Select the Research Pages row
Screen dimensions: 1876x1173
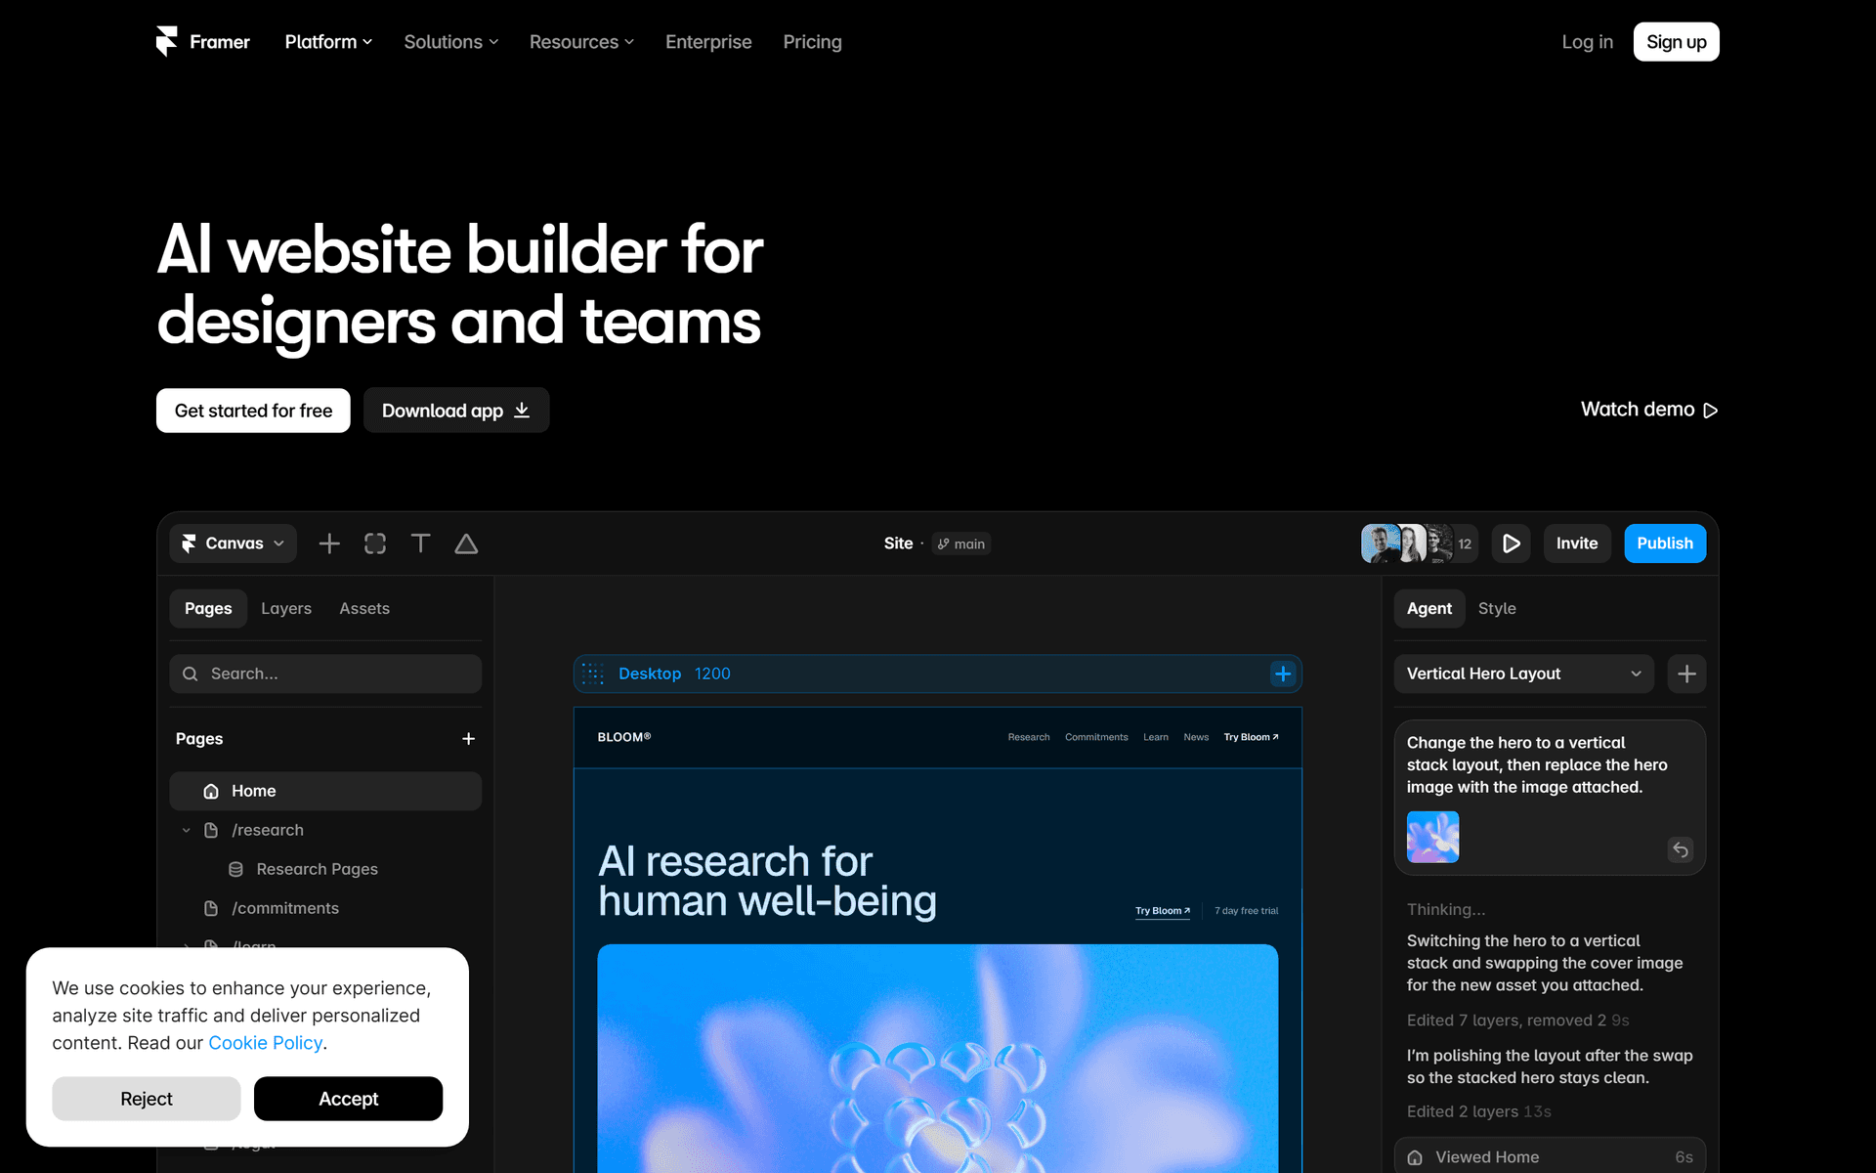[x=325, y=869]
